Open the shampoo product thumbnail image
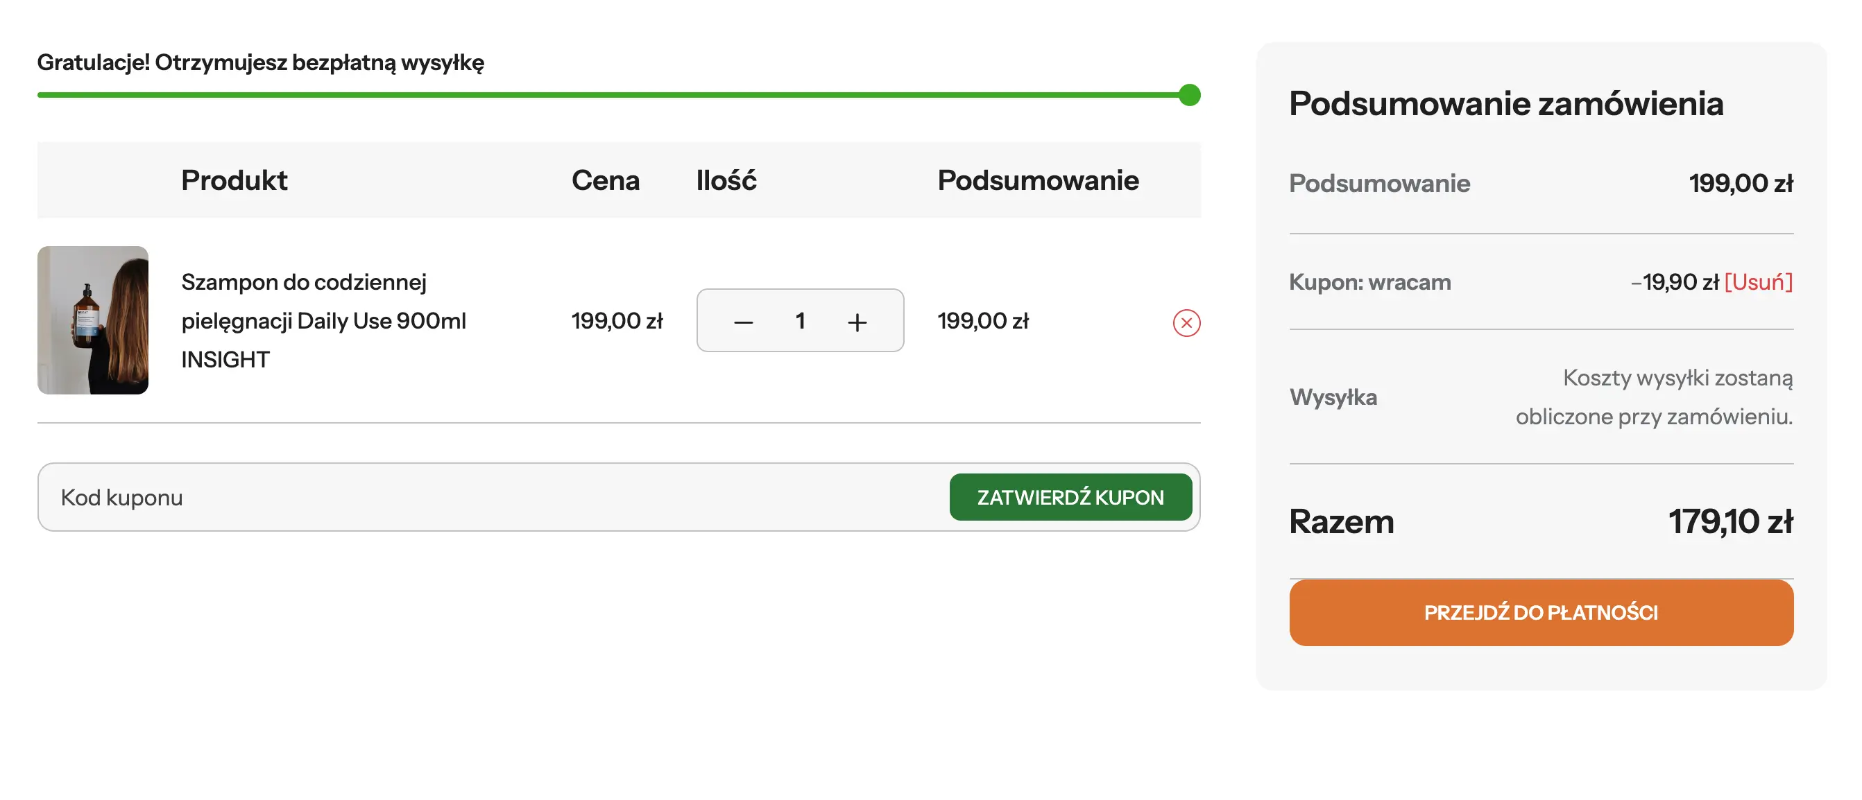This screenshot has width=1862, height=800. click(x=92, y=320)
